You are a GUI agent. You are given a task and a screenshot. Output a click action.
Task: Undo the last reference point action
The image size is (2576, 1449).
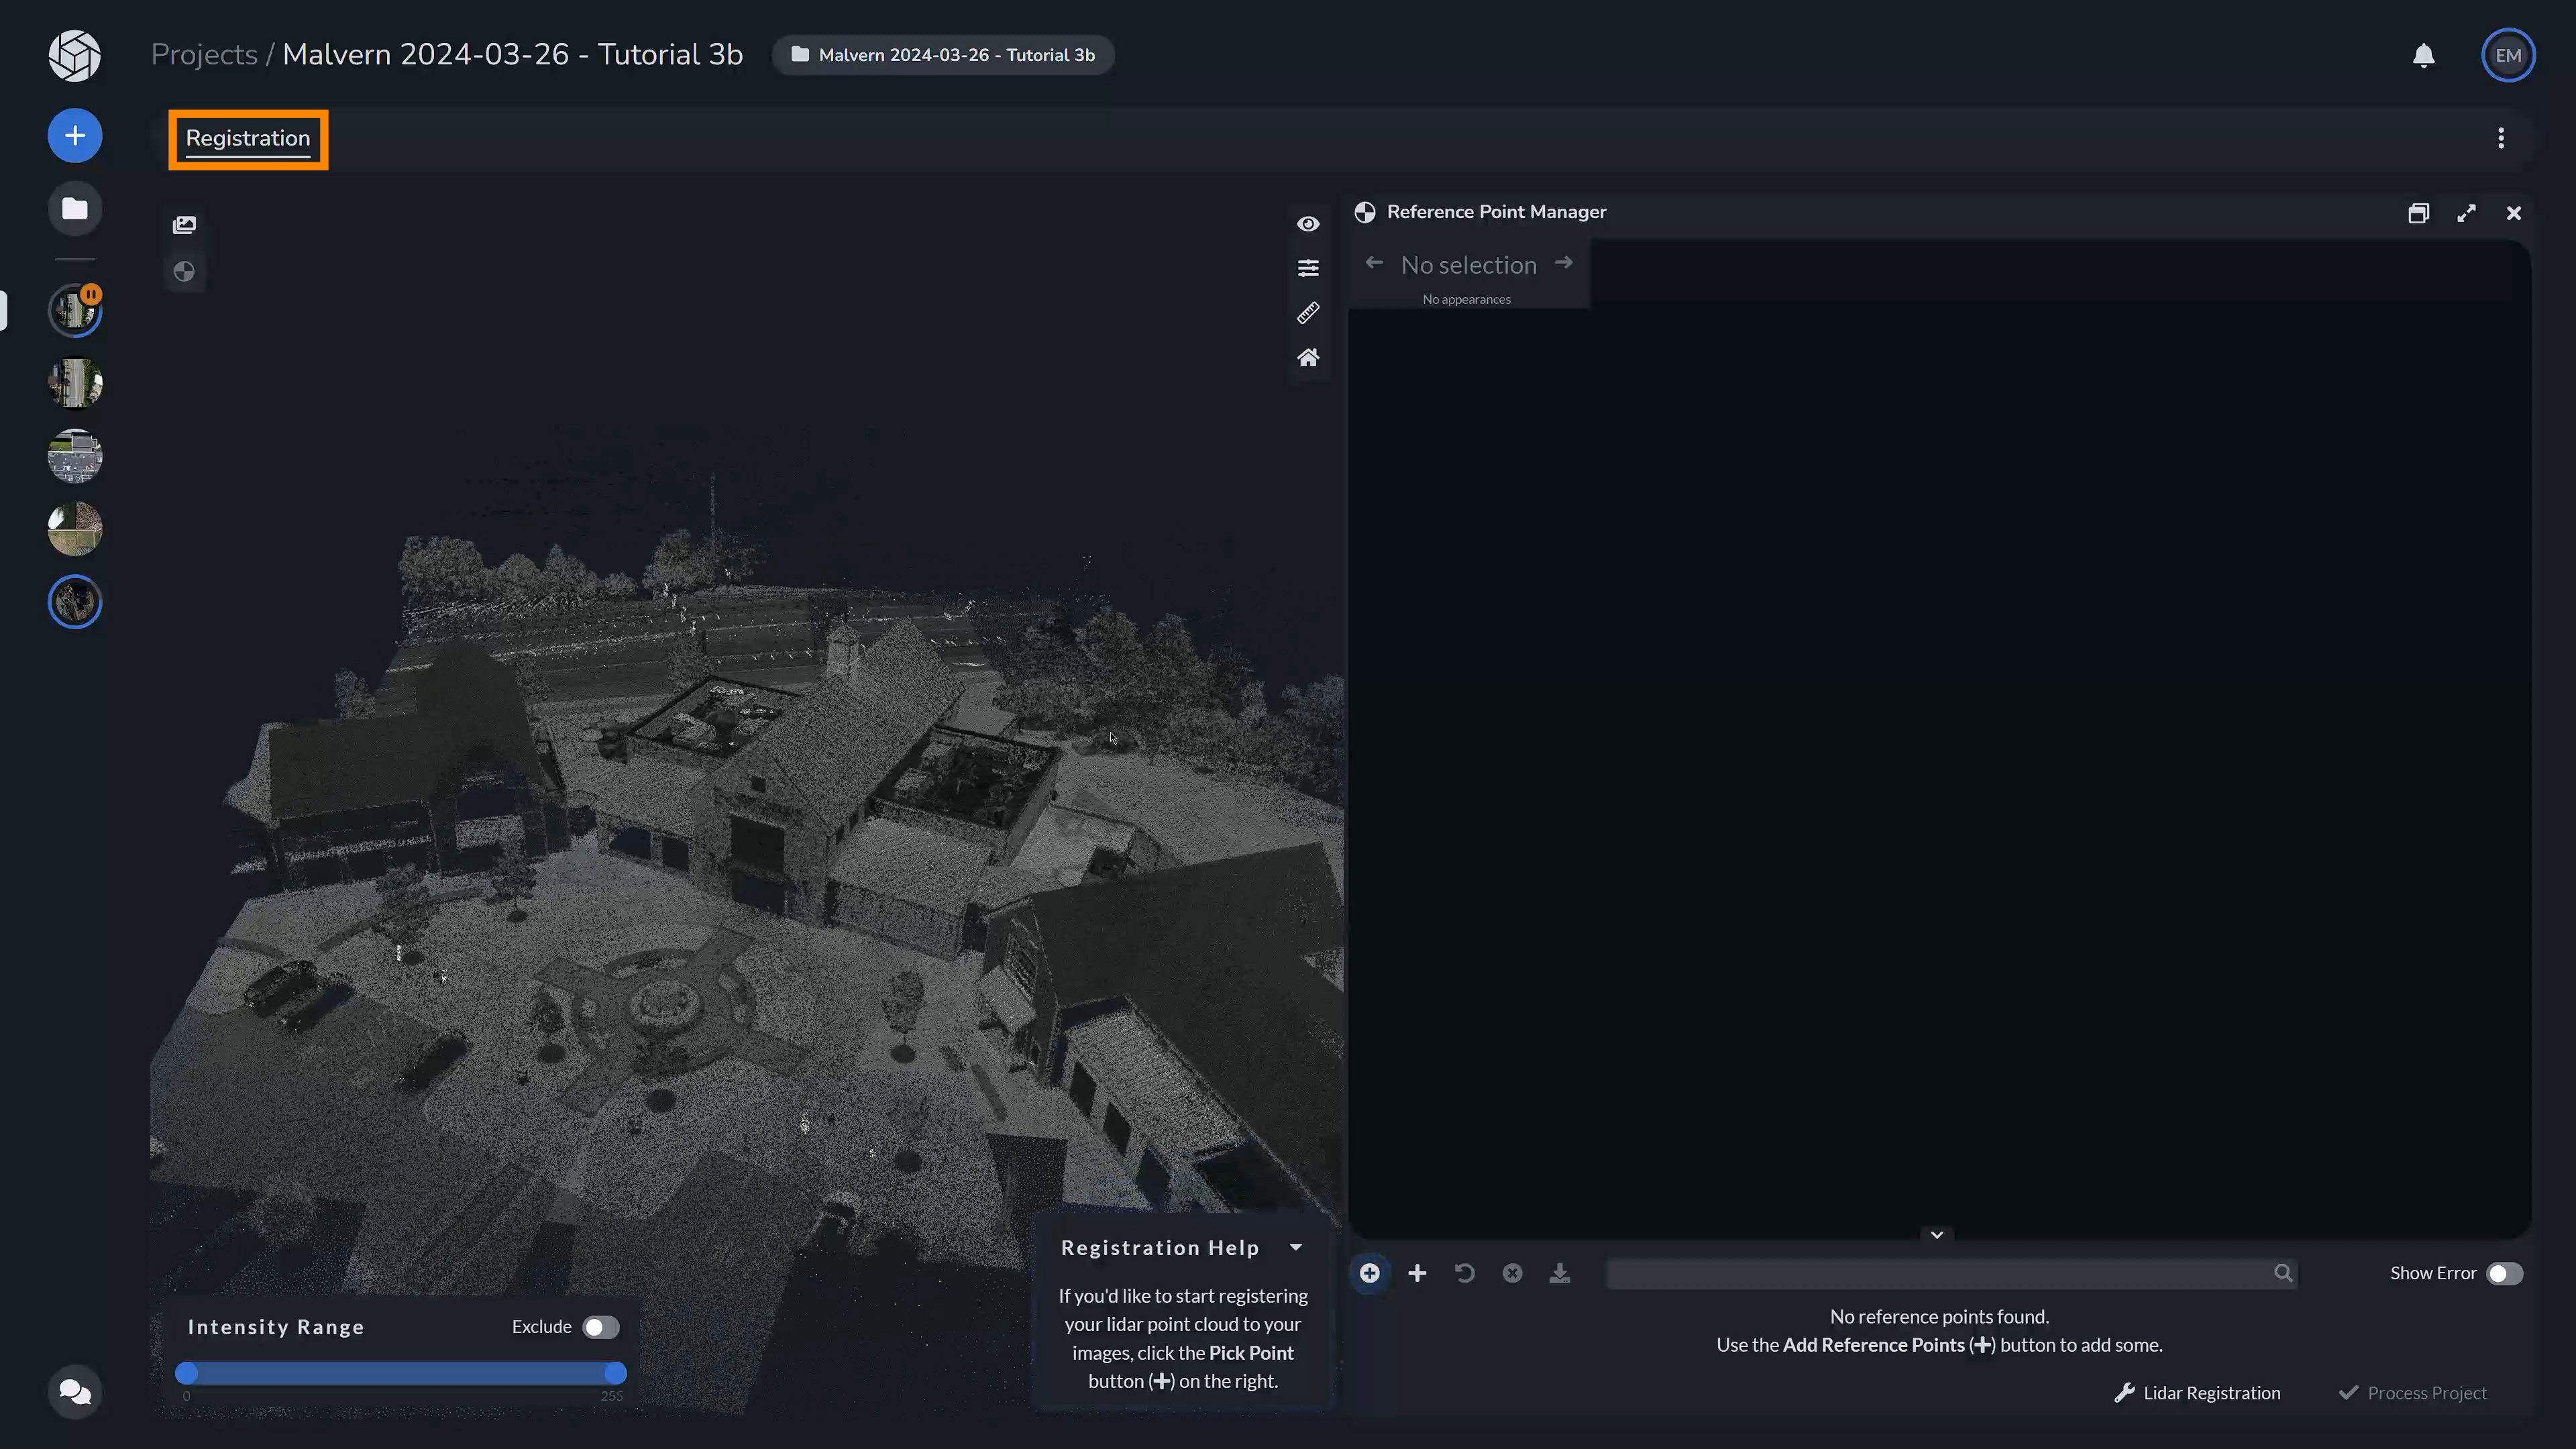pos(1465,1273)
